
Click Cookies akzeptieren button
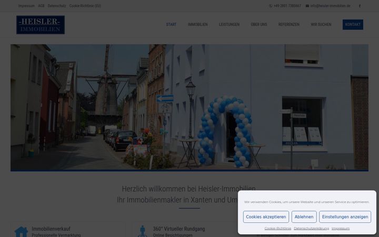coord(266,216)
